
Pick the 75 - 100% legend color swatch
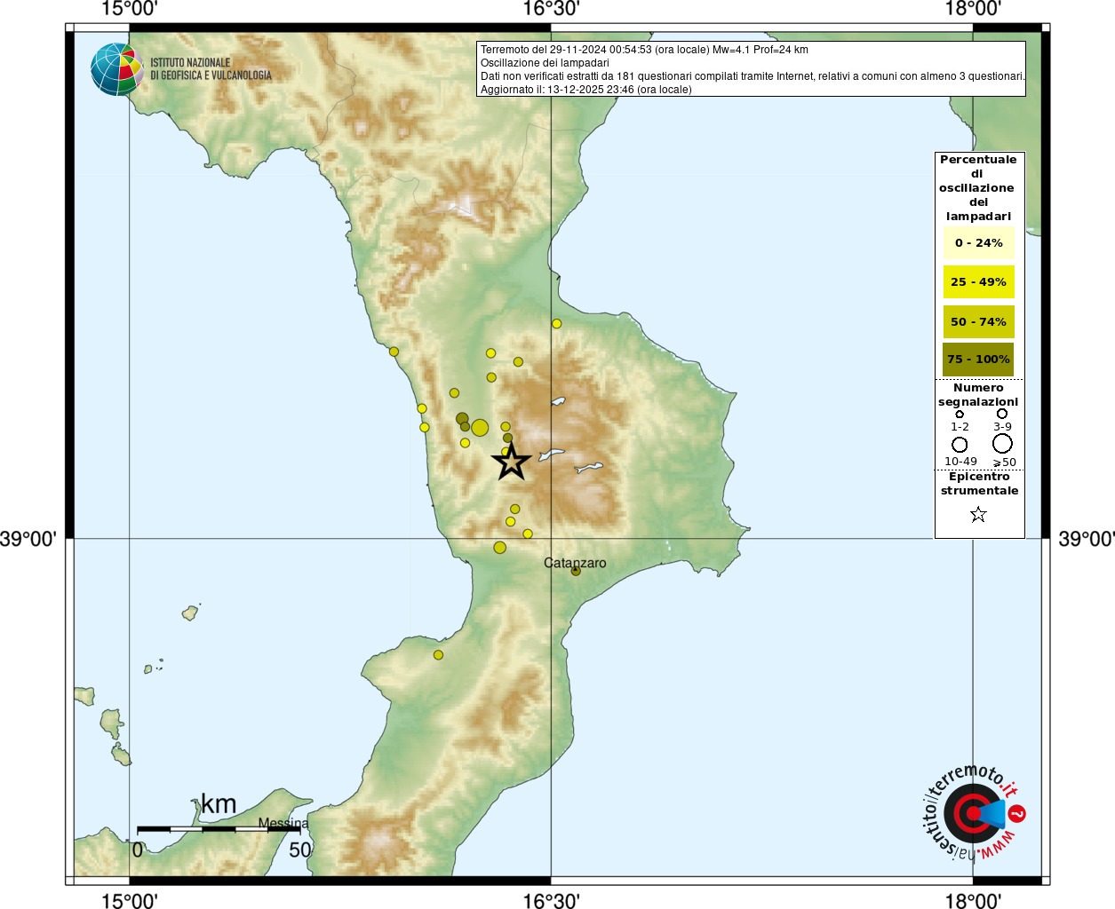978,360
